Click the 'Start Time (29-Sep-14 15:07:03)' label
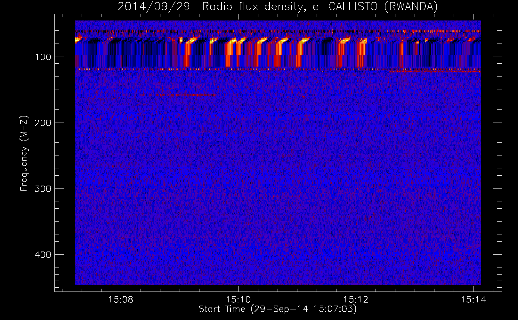Screen dimensions: 518x320 278,309
